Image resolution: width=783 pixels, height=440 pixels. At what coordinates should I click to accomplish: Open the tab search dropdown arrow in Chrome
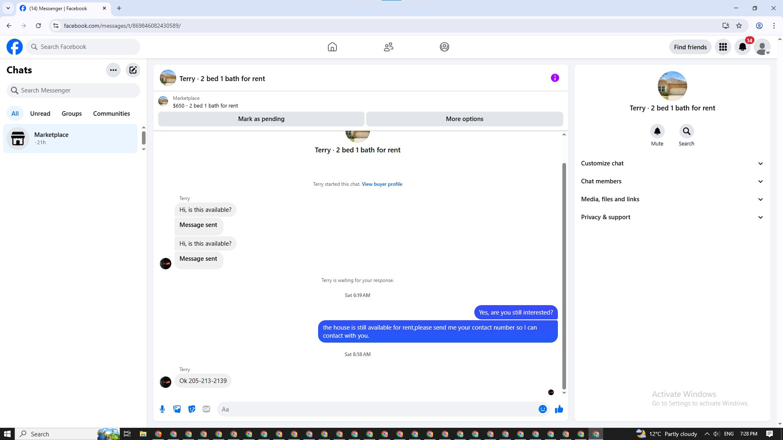tap(8, 8)
